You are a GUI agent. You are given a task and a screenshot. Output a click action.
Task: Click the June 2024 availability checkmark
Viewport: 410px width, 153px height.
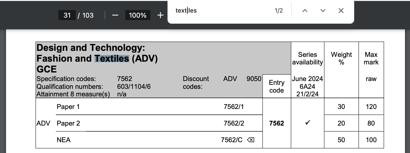click(307, 123)
